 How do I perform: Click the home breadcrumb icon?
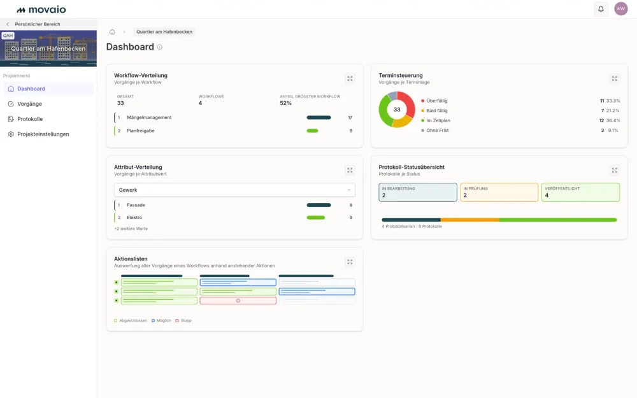[112, 32]
